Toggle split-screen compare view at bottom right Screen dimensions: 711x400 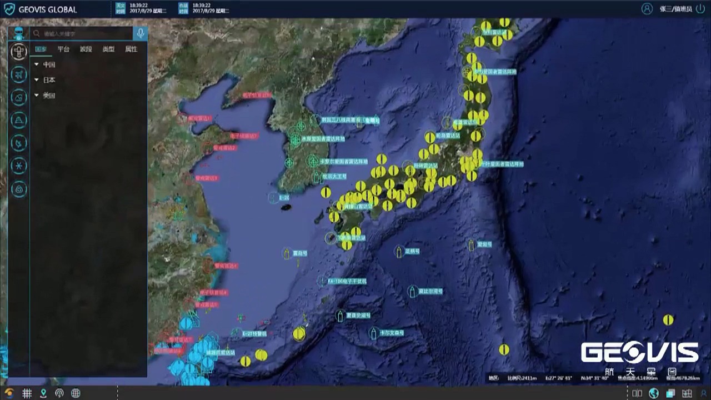(637, 393)
